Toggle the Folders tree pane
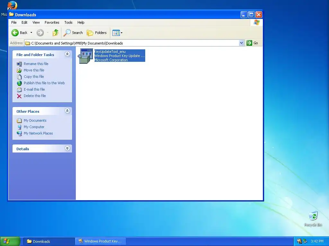The height and width of the screenshot is (246, 329). tap(97, 33)
